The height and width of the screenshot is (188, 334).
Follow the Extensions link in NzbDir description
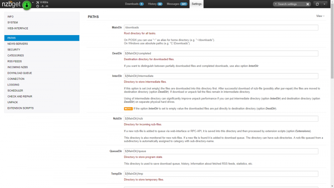[303, 131]
